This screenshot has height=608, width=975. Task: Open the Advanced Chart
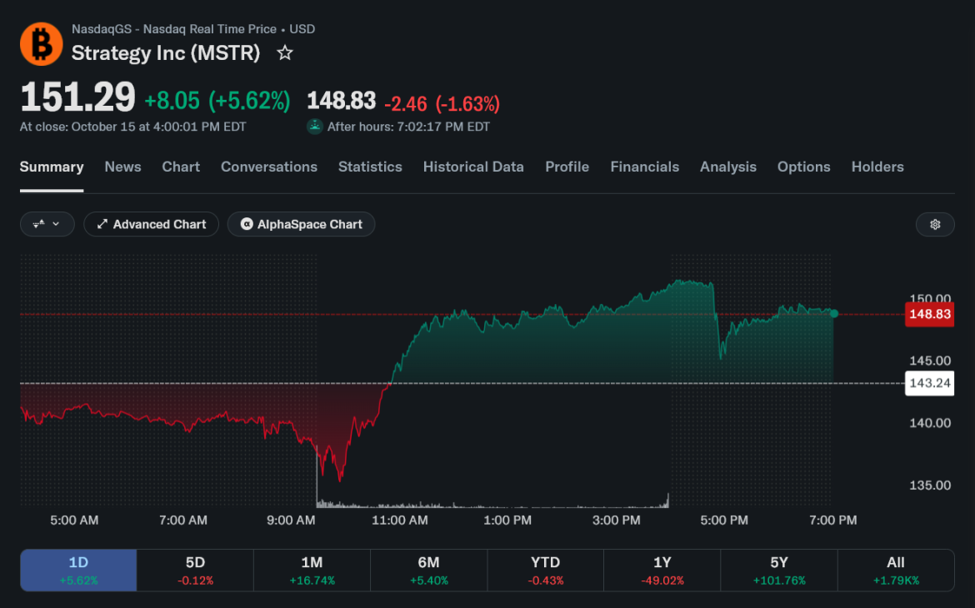tap(151, 224)
